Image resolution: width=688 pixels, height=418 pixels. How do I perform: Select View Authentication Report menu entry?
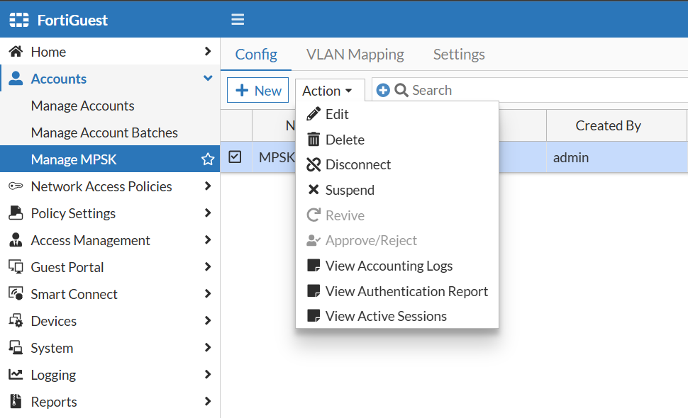coord(406,291)
